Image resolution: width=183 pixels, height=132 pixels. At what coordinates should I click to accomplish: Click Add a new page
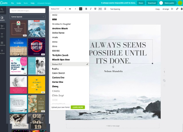pos(113,126)
